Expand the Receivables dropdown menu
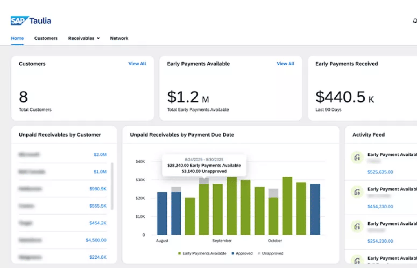 tap(84, 38)
